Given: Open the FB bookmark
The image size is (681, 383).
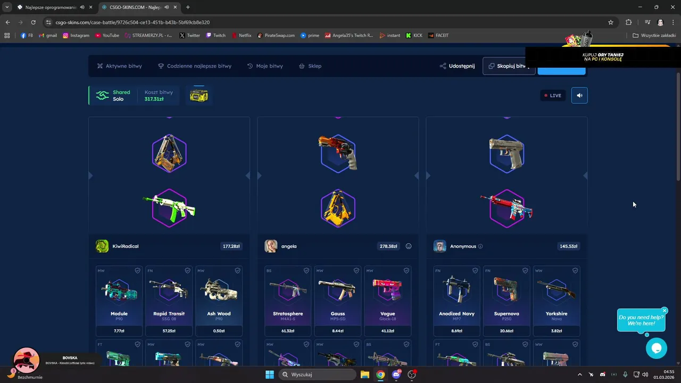Looking at the screenshot, I should coord(27,36).
